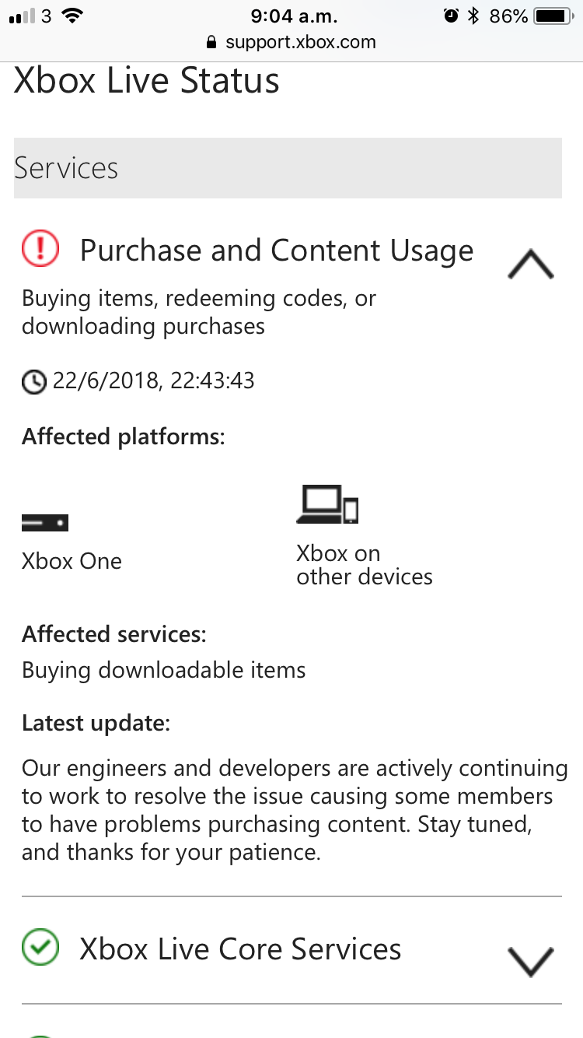583x1038 pixels.
Task: Expand the Xbox Live Core Services section
Action: [x=530, y=962]
